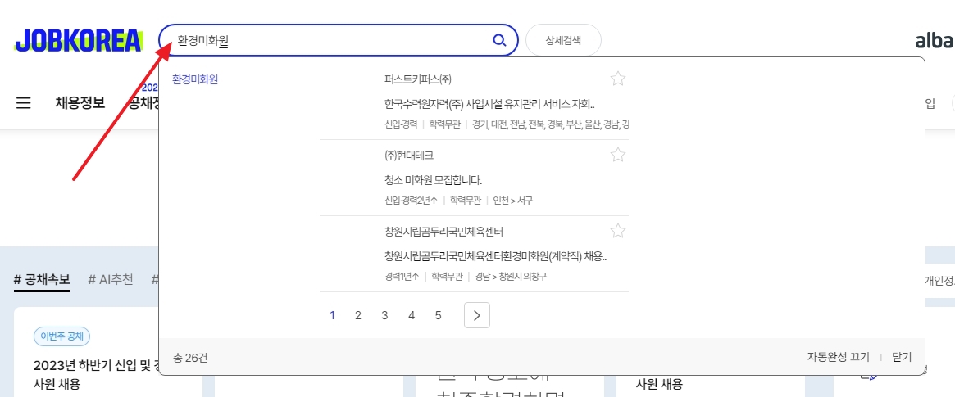Star the (주)현대테크 job listing
Image resolution: width=955 pixels, height=397 pixels.
coord(617,155)
